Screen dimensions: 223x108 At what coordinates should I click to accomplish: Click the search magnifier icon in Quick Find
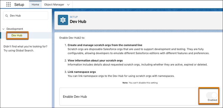click(7, 16)
